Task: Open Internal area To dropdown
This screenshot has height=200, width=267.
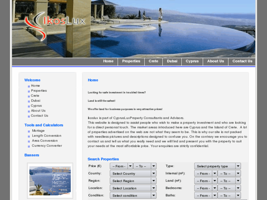Action: (229, 174)
